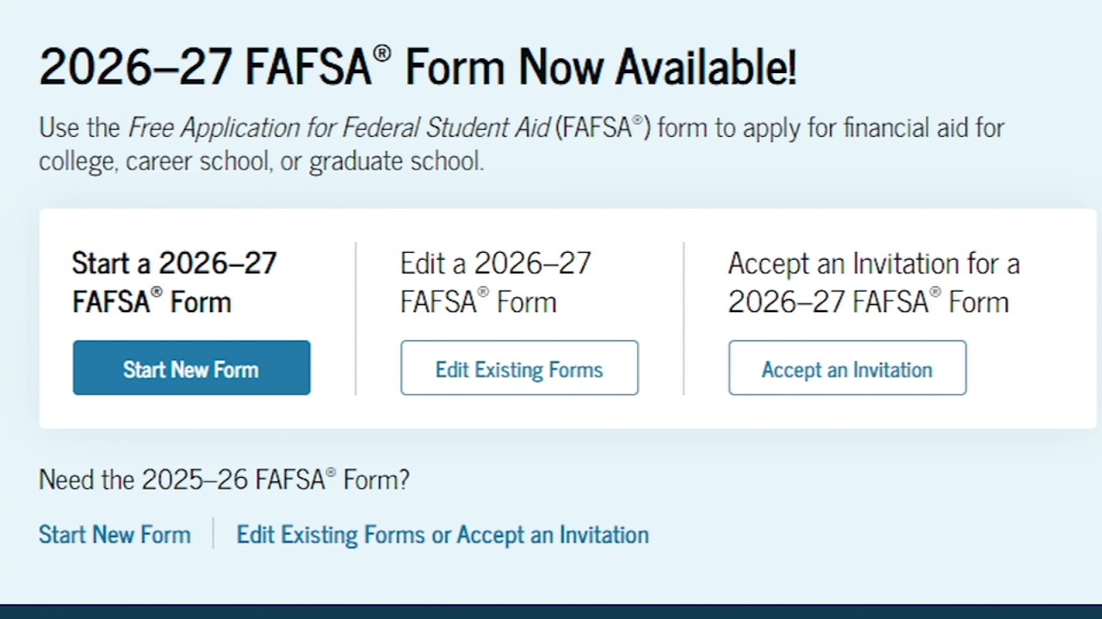Click the italic "Free Application for Federal Student Aid" text
Screen dimensions: 1102x619
pos(338,128)
